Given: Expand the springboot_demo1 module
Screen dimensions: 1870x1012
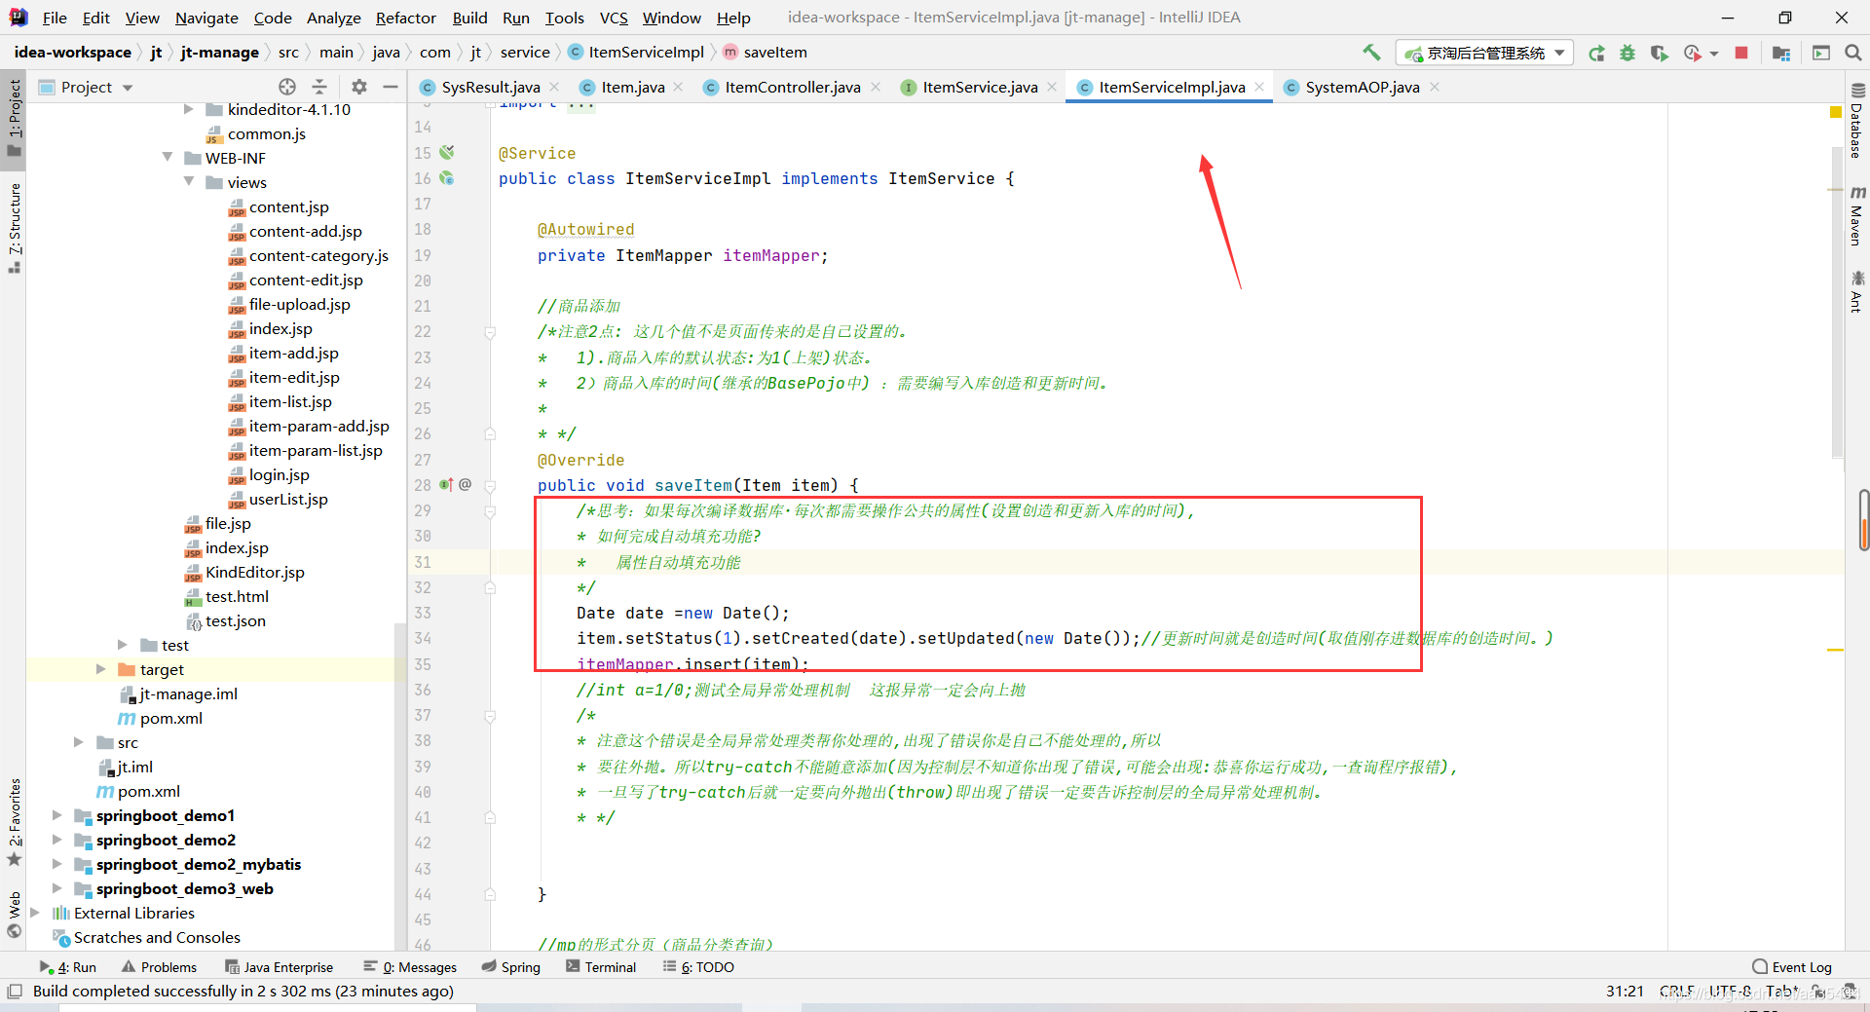Looking at the screenshot, I should click(x=56, y=814).
